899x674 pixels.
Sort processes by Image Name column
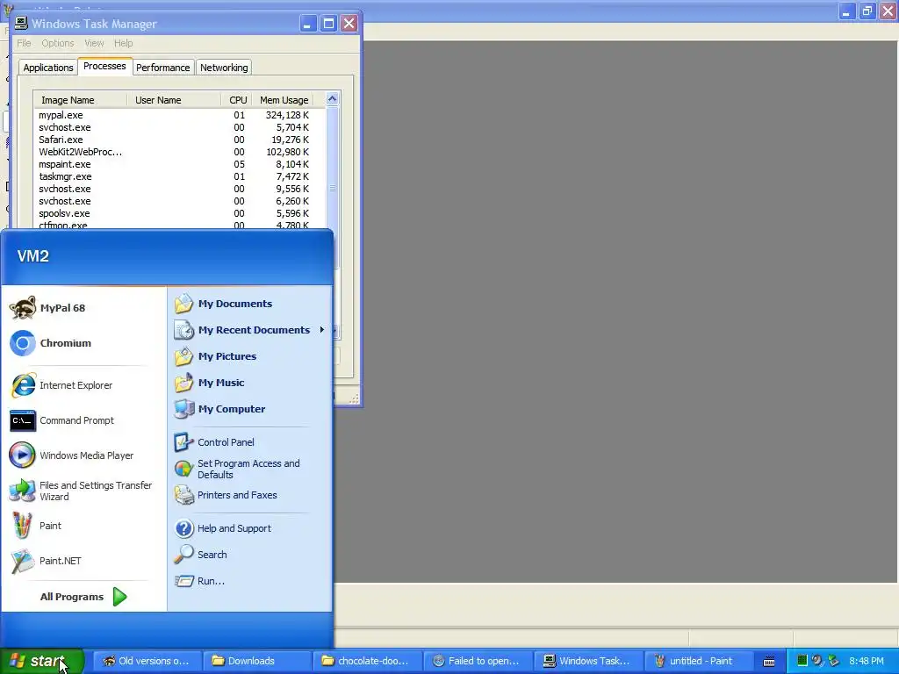pyautogui.click(x=80, y=100)
